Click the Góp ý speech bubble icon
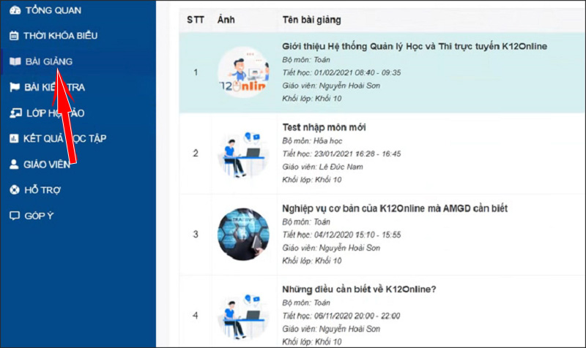 pos(14,216)
